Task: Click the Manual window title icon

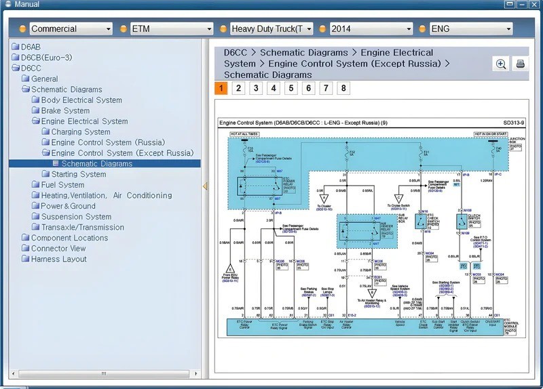Action: point(9,4)
